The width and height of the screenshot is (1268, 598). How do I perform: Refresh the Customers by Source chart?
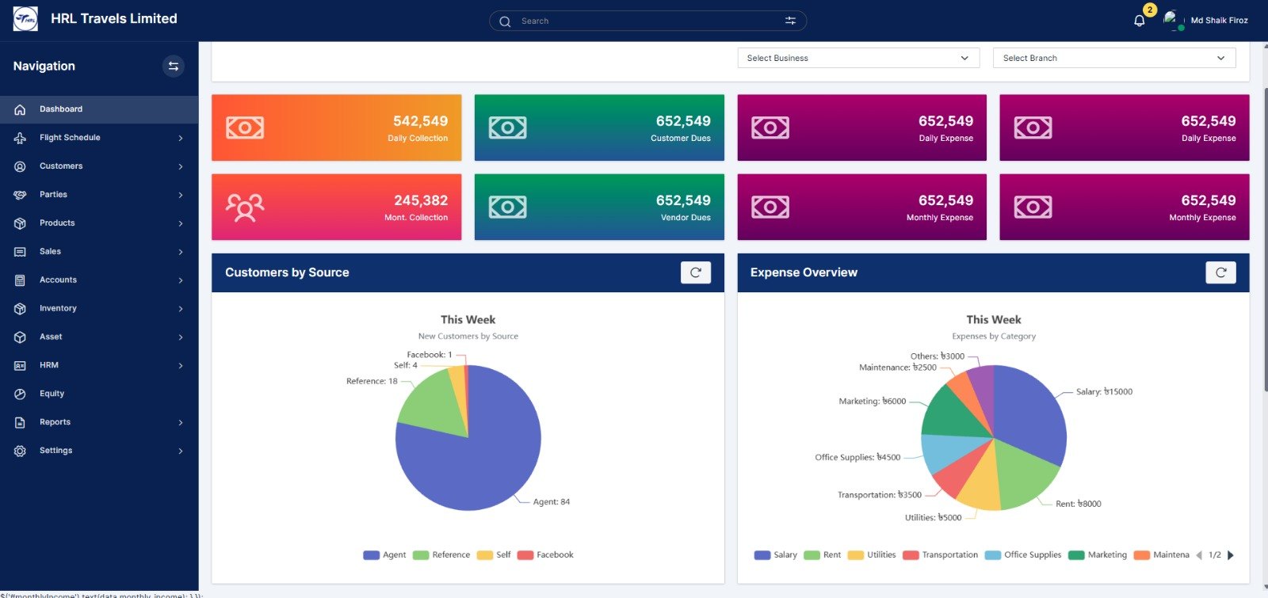[x=696, y=272]
